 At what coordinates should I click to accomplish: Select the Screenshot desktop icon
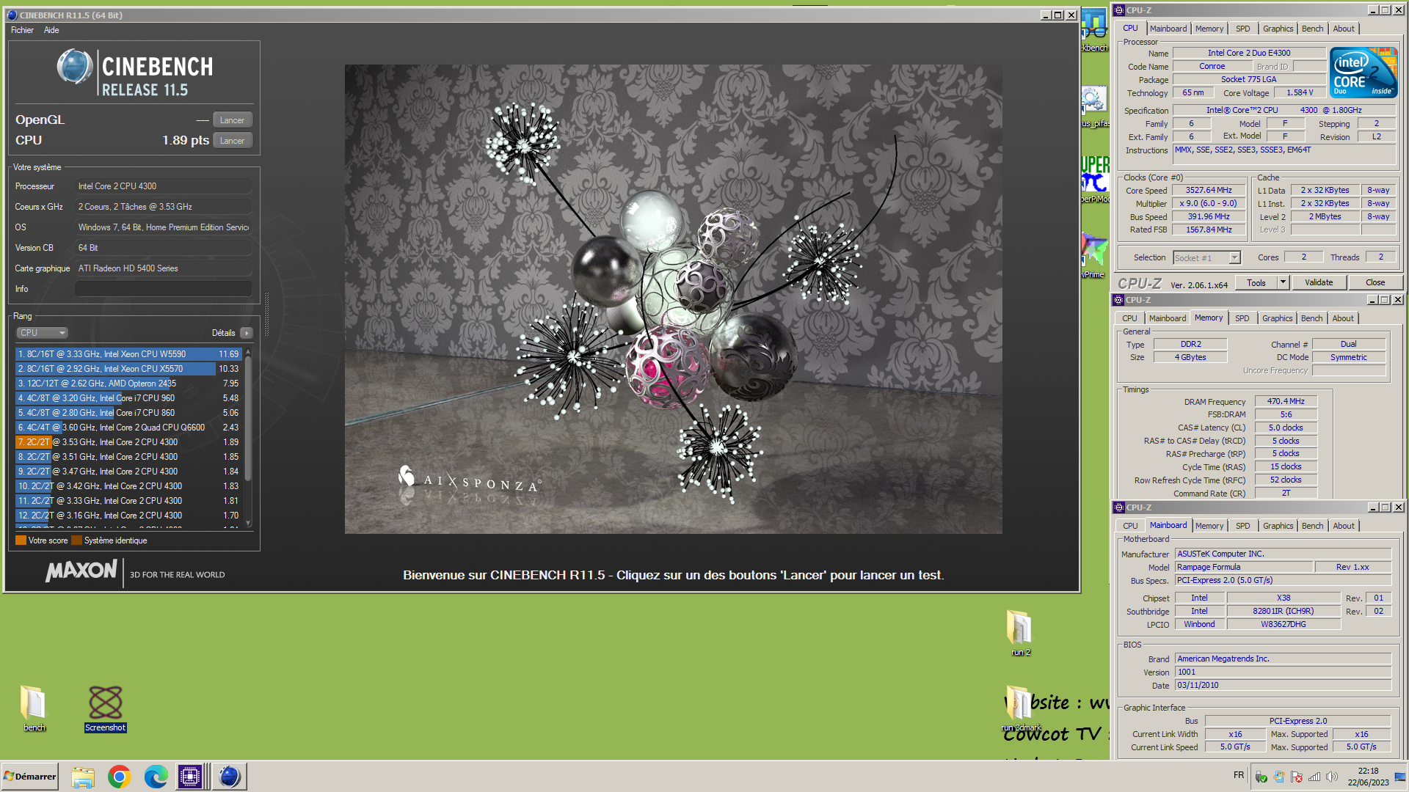[x=105, y=708]
